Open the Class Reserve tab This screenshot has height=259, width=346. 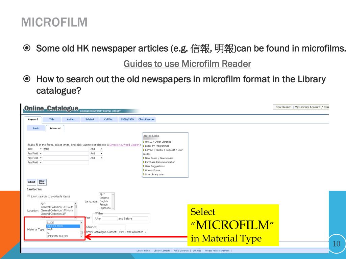pos(146,119)
